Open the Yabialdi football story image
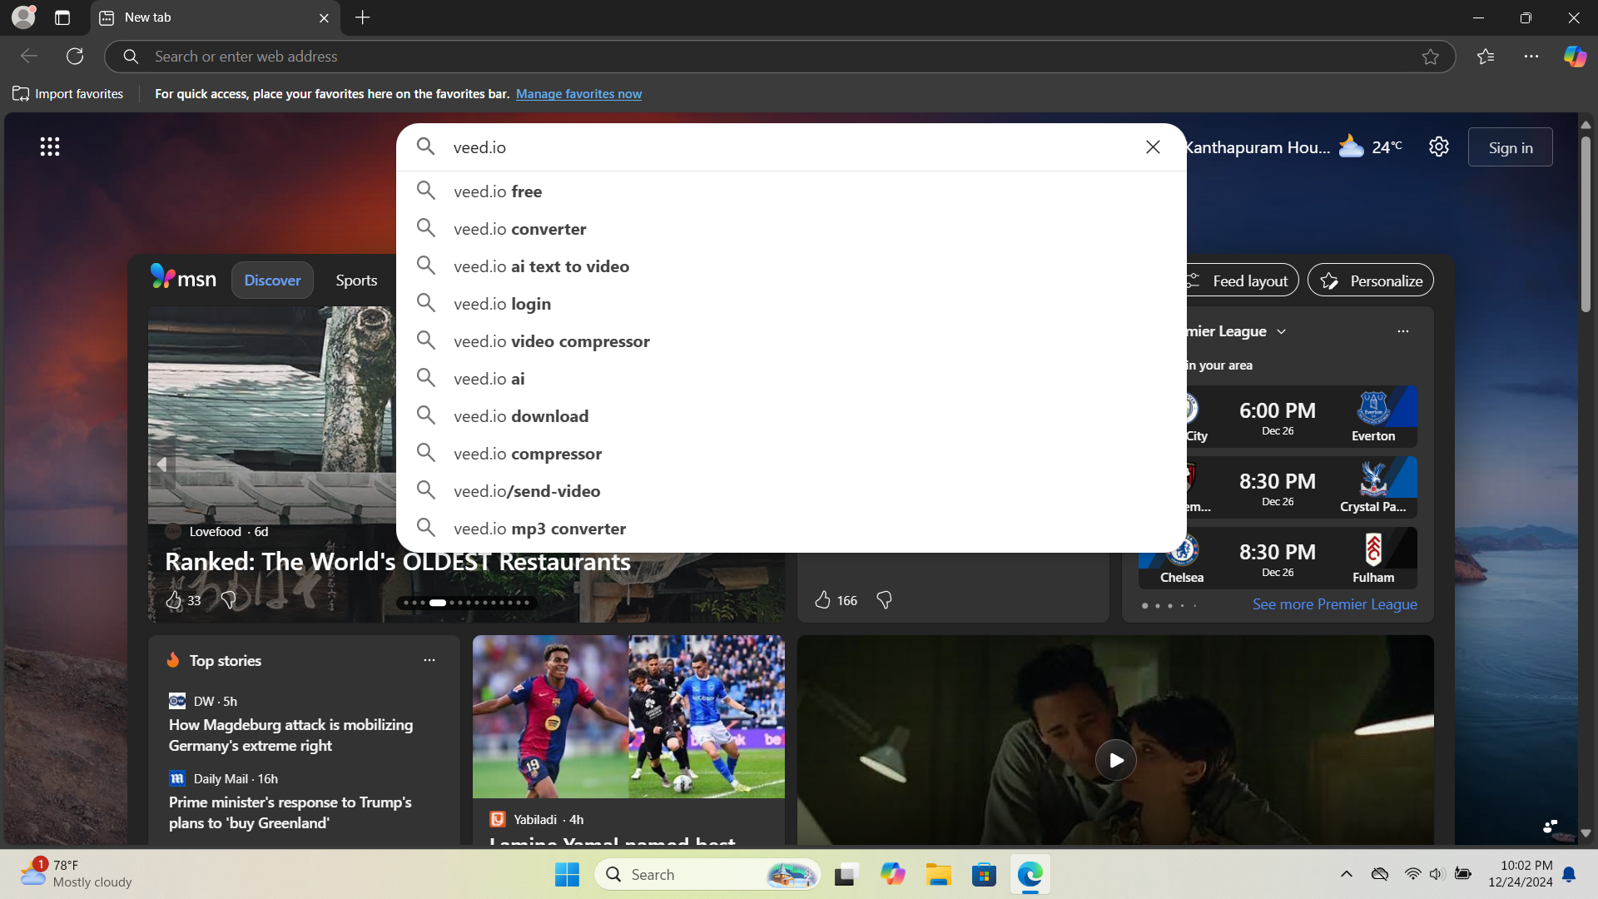1598x899 pixels. pyautogui.click(x=628, y=717)
